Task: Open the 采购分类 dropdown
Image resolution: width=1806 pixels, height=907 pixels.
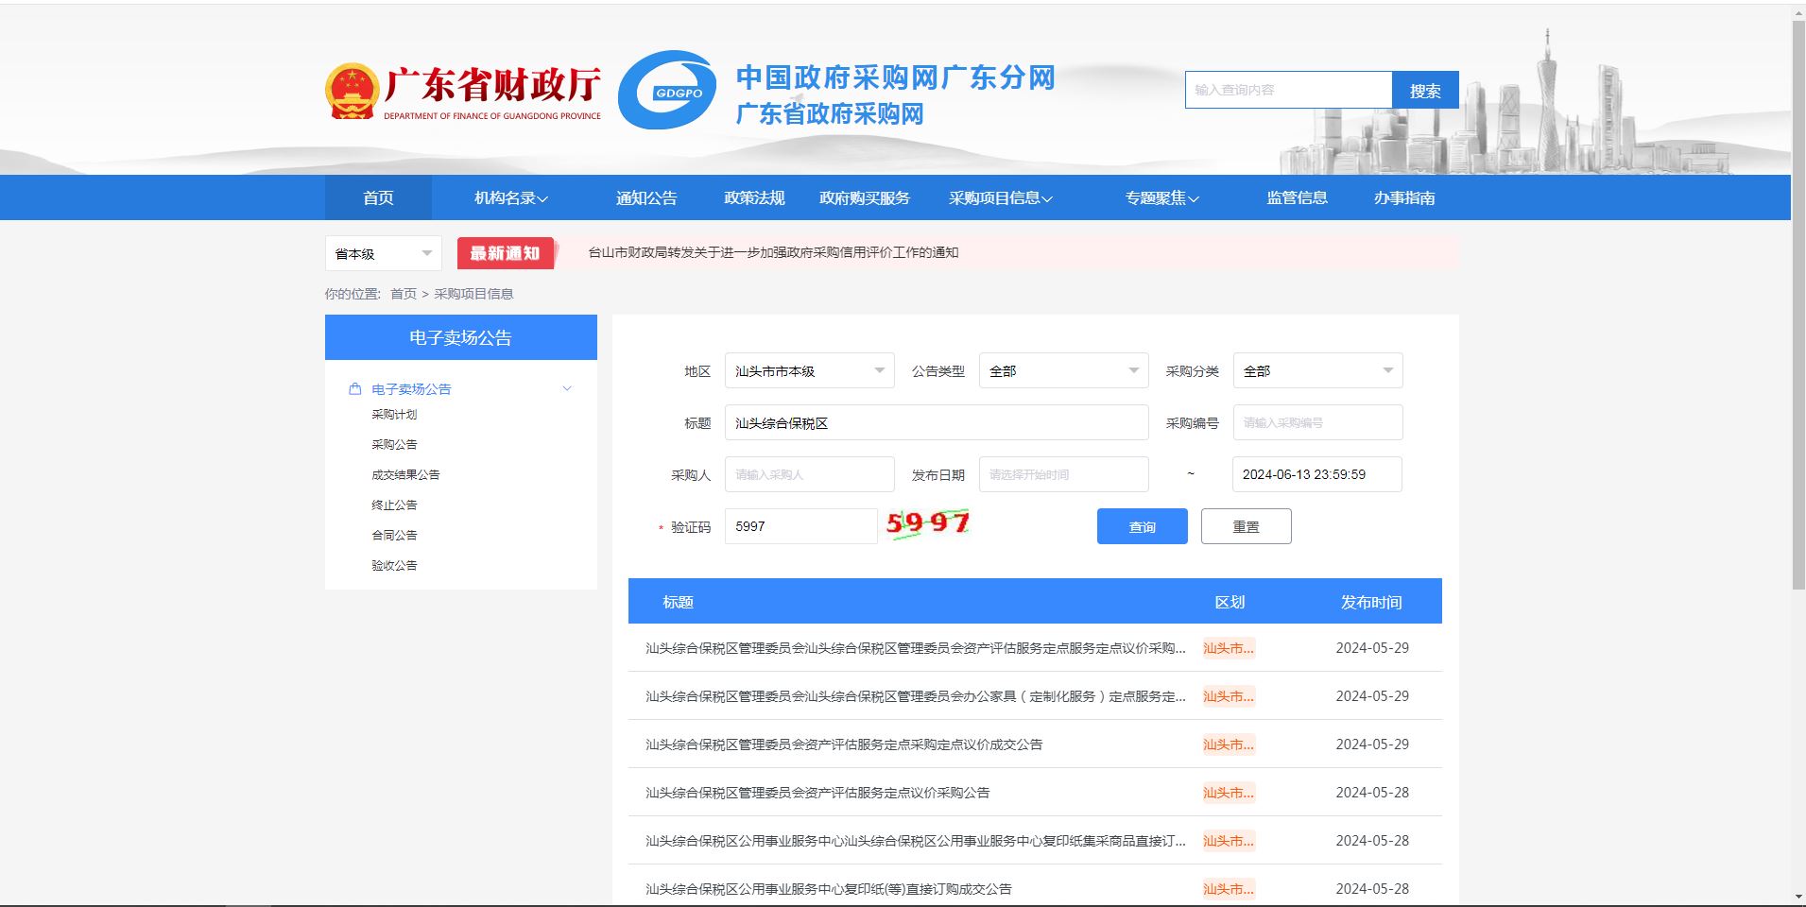Action: coord(1317,371)
